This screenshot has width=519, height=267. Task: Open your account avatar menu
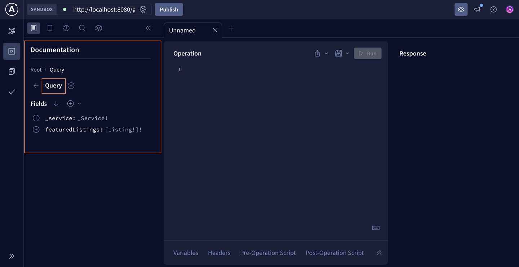point(509,9)
